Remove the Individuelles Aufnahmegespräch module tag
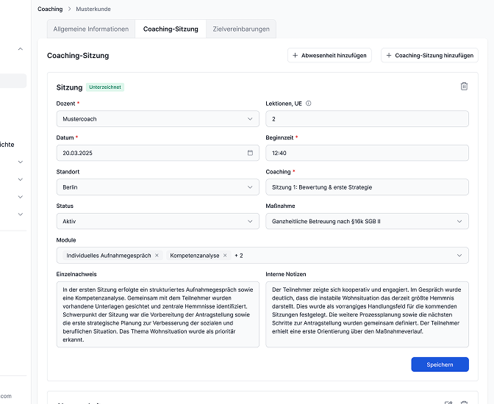The width and height of the screenshot is (494, 404). [157, 256]
